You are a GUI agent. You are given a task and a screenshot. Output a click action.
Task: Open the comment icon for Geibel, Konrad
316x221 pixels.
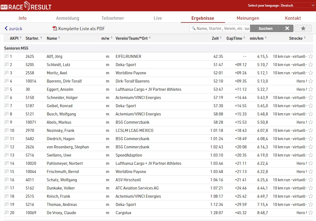(x=6, y=106)
